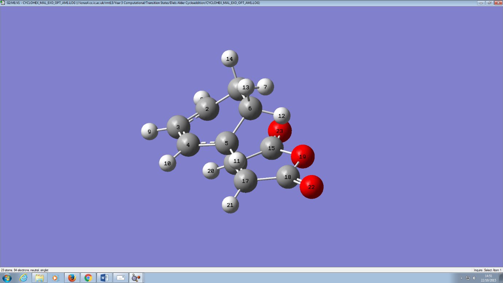
Task: Click the network tray icon
Action: coord(468,278)
